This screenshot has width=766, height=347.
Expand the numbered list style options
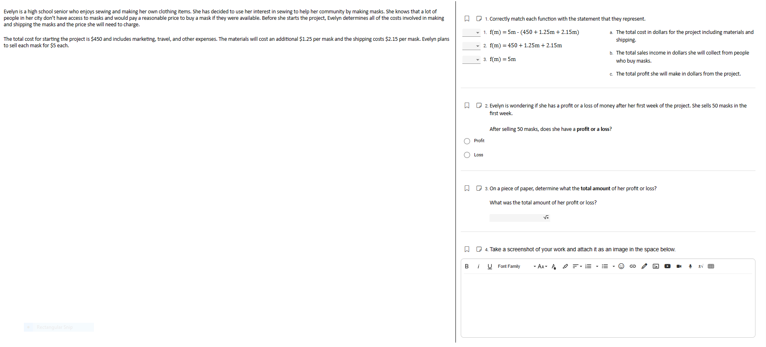pos(597,266)
